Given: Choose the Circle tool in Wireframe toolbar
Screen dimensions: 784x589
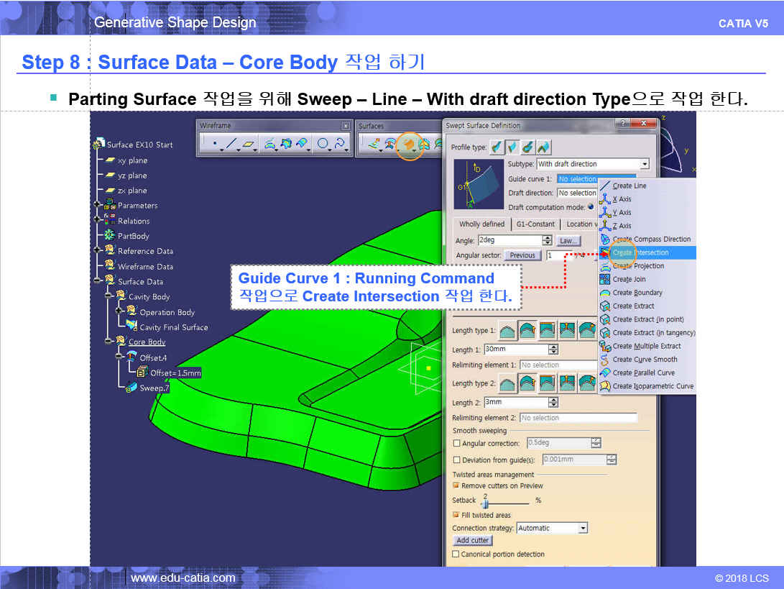Looking at the screenshot, I should coord(323,145).
